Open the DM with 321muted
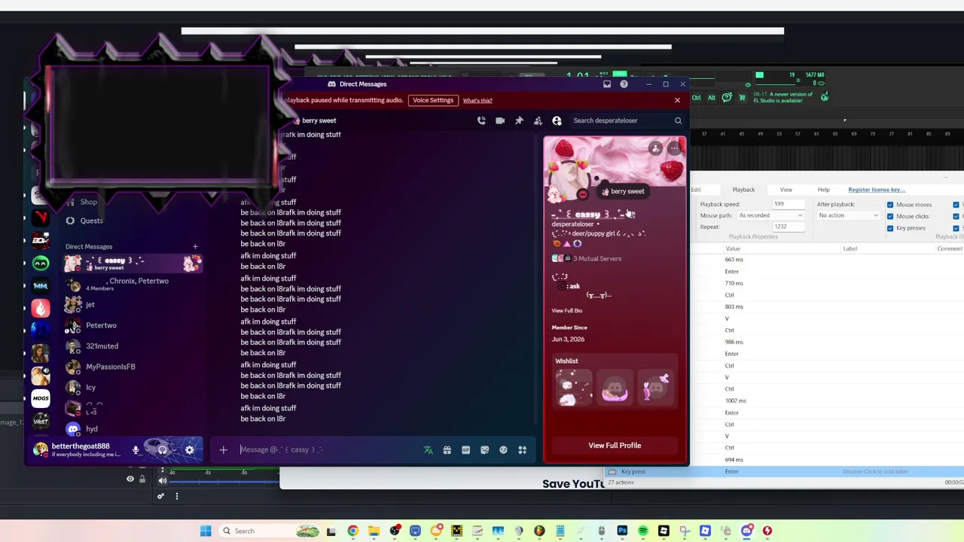This screenshot has width=964, height=542. (133, 346)
